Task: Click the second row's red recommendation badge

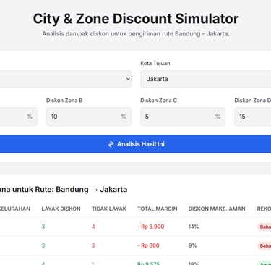Action: pyautogui.click(x=264, y=245)
